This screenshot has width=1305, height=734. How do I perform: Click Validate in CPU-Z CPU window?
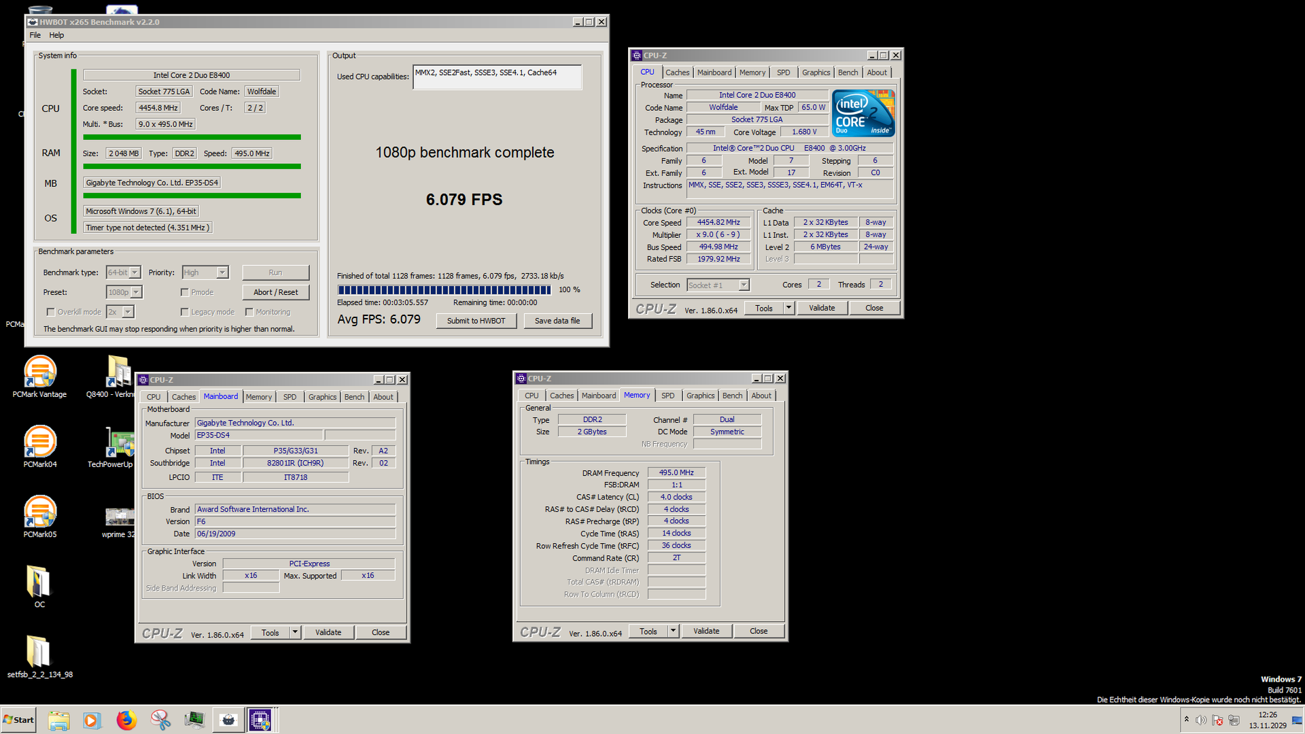coord(822,308)
